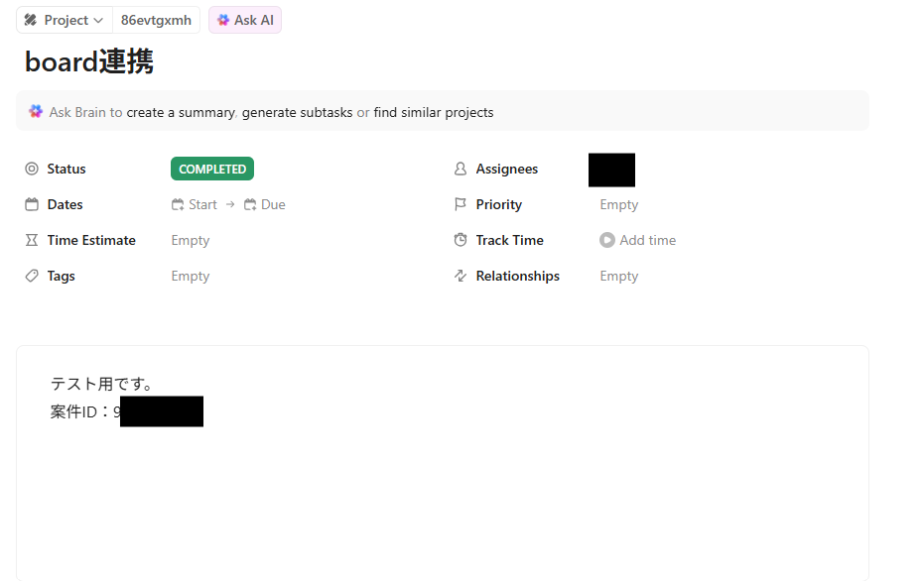The image size is (924, 581).
Task: Select find similar projects link
Action: pos(434,112)
